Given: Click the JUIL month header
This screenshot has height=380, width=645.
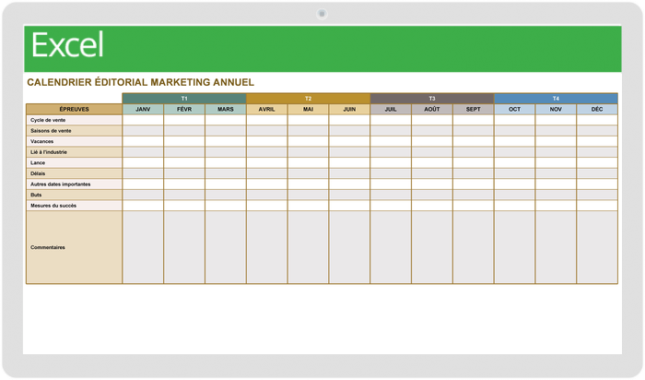Looking at the screenshot, I should 391,109.
